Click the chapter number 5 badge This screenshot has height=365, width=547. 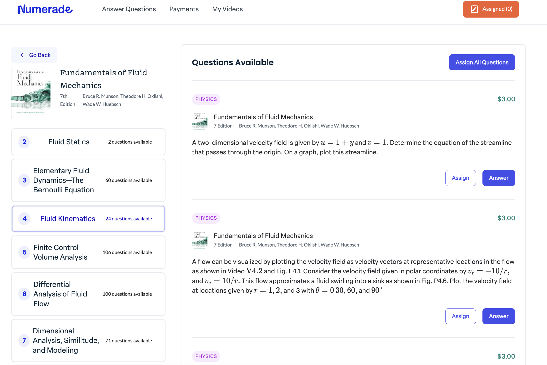click(x=24, y=252)
